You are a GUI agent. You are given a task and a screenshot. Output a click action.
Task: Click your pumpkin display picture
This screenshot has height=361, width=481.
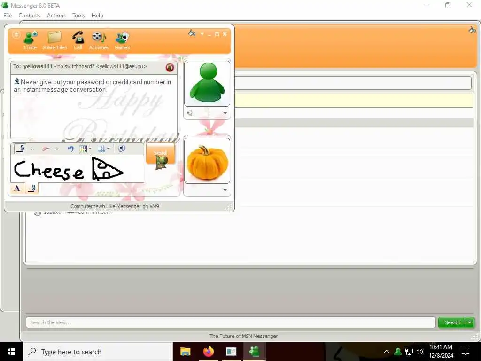(207, 161)
